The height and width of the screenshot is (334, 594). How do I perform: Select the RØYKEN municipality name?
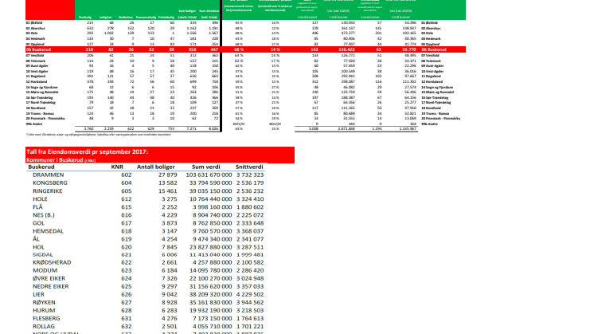(44, 302)
